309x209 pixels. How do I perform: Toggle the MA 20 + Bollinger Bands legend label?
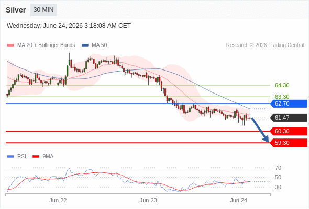[x=46, y=45]
